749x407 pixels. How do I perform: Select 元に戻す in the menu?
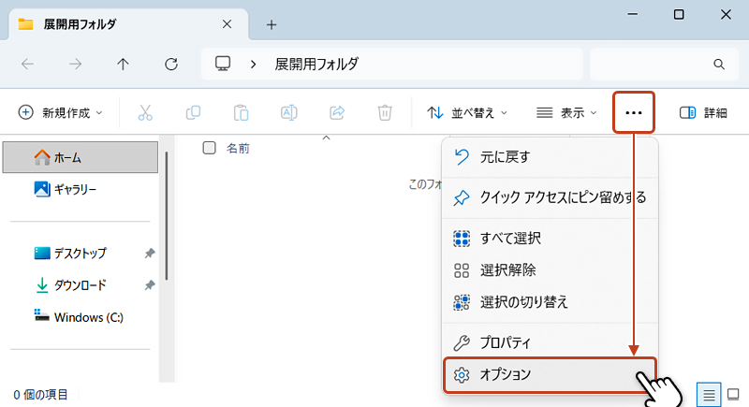pos(551,157)
